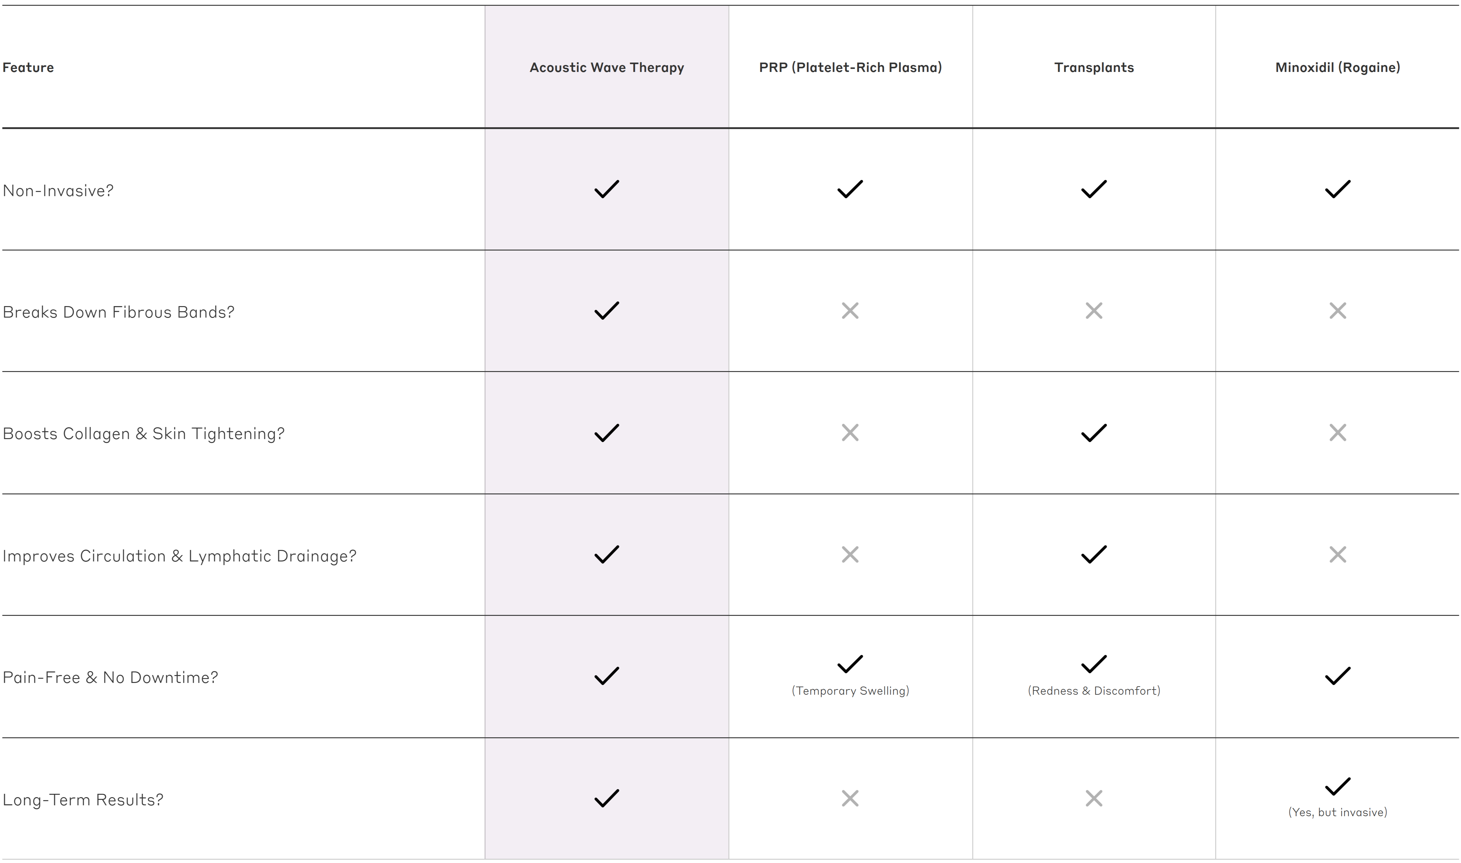Click PRP's Long-Term Results X mark
This screenshot has height=863, width=1461.
coord(850,798)
